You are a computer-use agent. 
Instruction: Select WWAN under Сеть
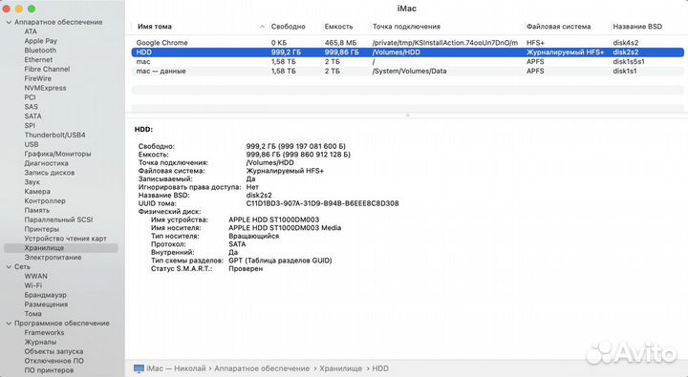[x=36, y=276]
